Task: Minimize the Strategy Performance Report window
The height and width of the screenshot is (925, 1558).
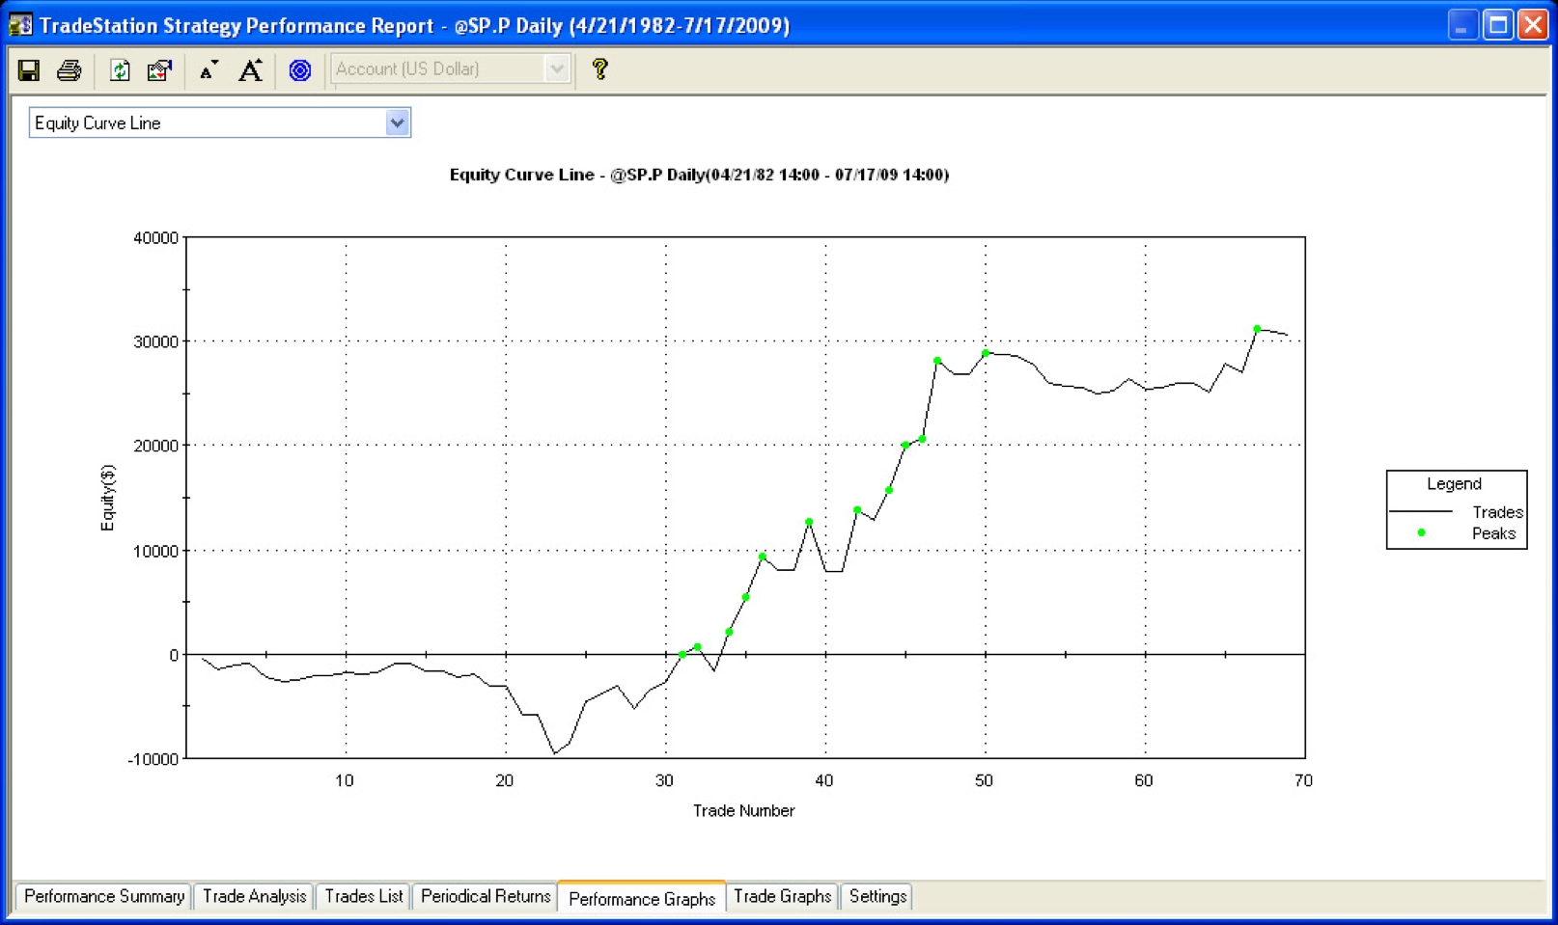Action: pos(1462,25)
